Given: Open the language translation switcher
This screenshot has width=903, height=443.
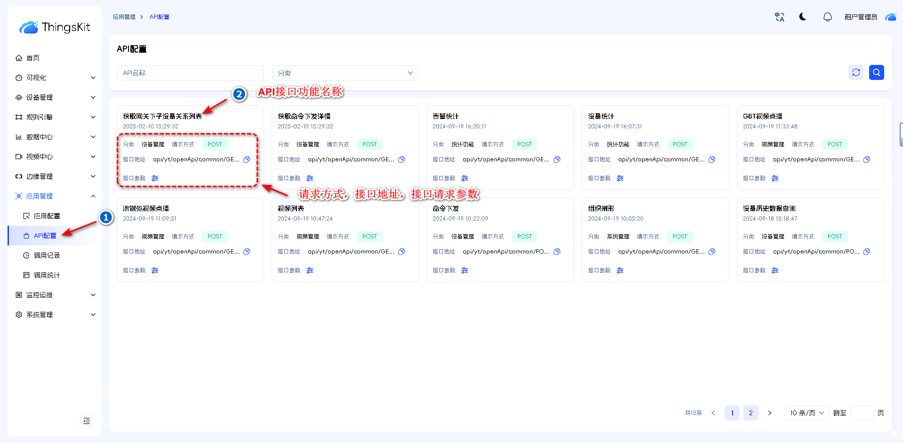Looking at the screenshot, I should pyautogui.click(x=779, y=17).
